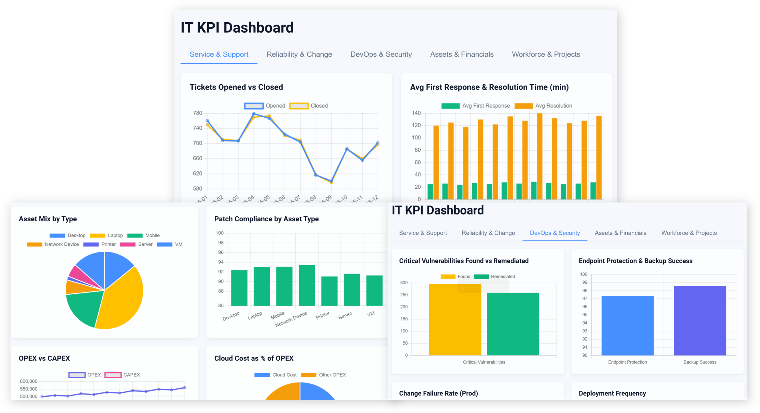
Task: Toggle VM legend swatch in Asset Mix
Action: pos(164,244)
